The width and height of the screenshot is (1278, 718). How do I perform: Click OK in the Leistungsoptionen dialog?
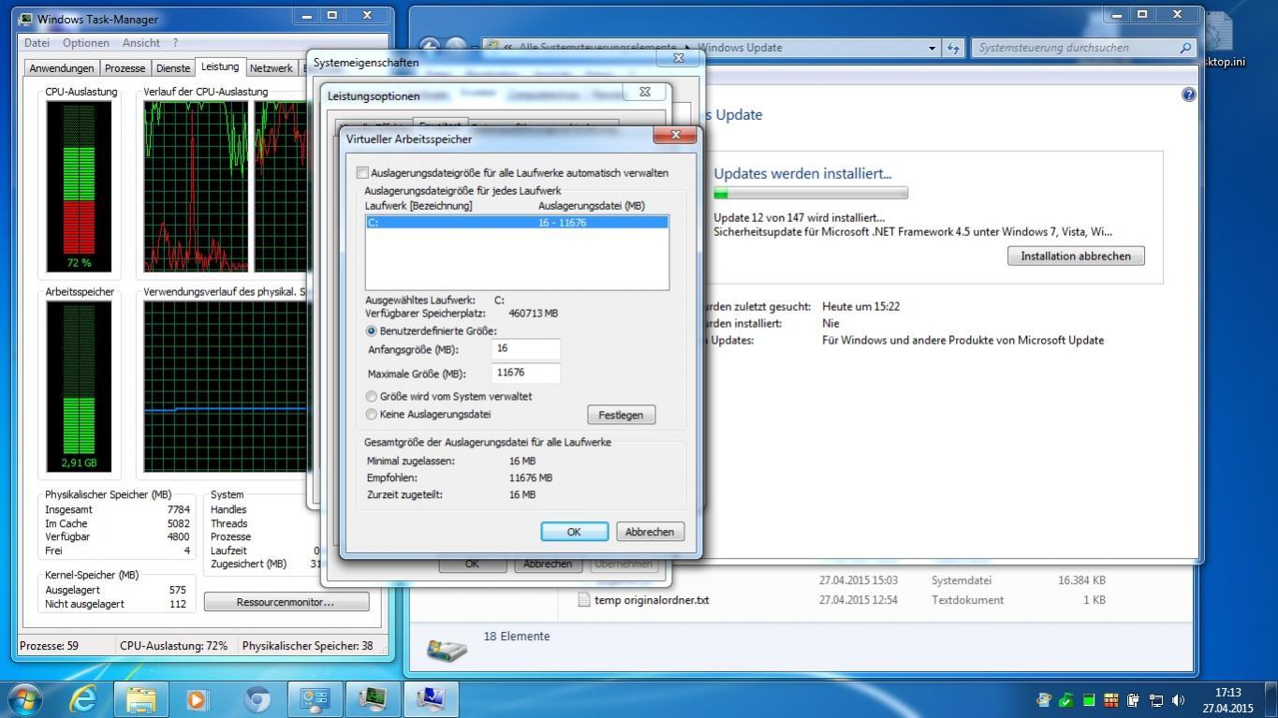pyautogui.click(x=472, y=564)
